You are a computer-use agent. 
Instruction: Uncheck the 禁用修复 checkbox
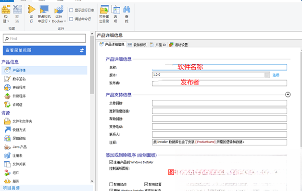pos(146,184)
